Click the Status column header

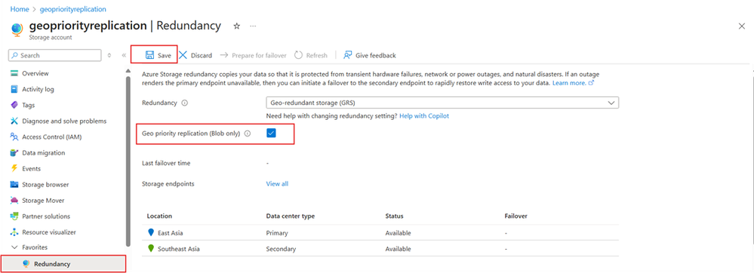tap(394, 216)
